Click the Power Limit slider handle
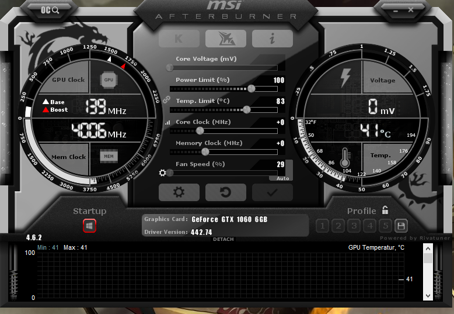 pyautogui.click(x=252, y=88)
